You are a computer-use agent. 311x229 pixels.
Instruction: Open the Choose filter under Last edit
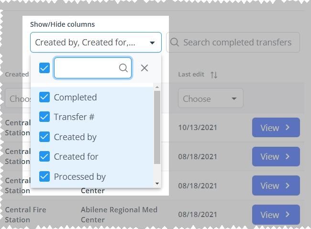pyautogui.click(x=211, y=98)
